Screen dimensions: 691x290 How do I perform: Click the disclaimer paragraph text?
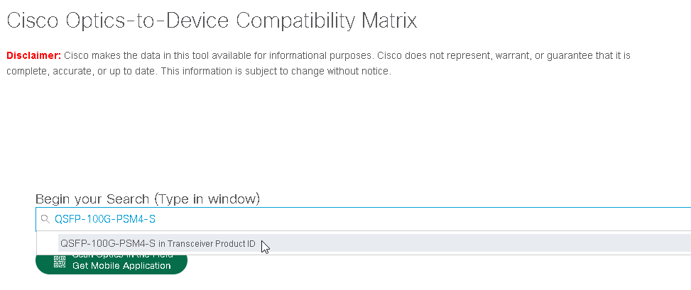320,63
